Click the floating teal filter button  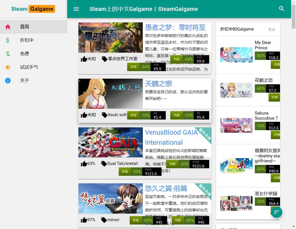277,212
